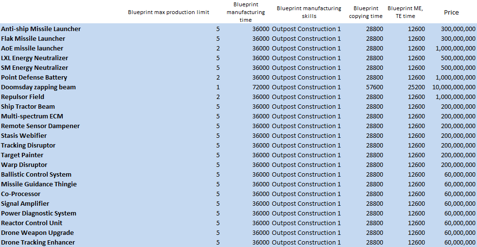The width and height of the screenshot is (477, 247).
Task: Click the Repulsor Field cell
Action: 22,97
